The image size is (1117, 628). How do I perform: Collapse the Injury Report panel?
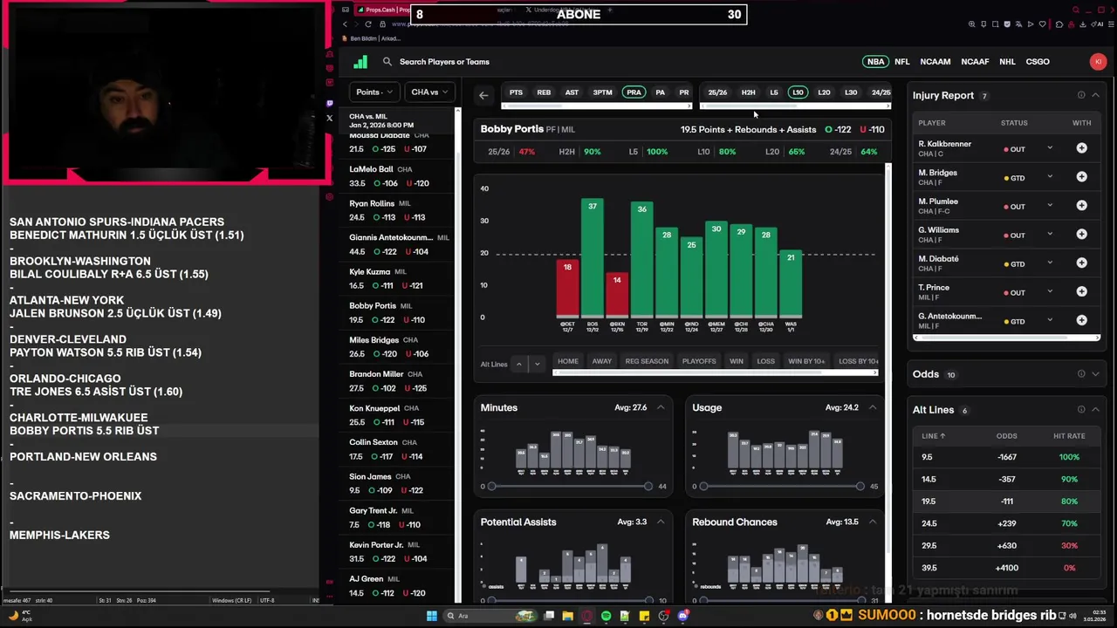pyautogui.click(x=1095, y=95)
